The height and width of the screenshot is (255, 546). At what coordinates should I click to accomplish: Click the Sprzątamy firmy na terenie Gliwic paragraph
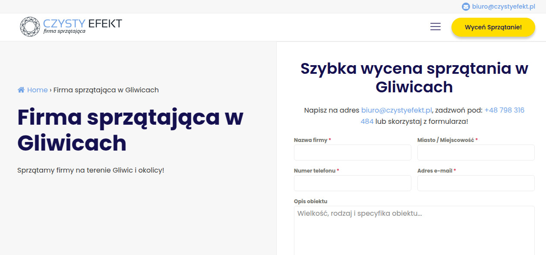[x=91, y=170]
